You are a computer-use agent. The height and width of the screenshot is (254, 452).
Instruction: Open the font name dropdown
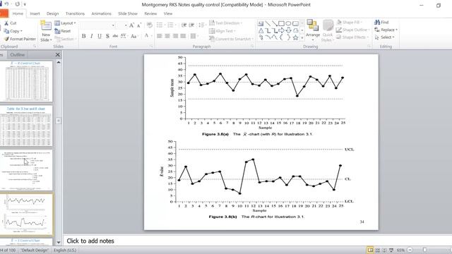point(113,25)
